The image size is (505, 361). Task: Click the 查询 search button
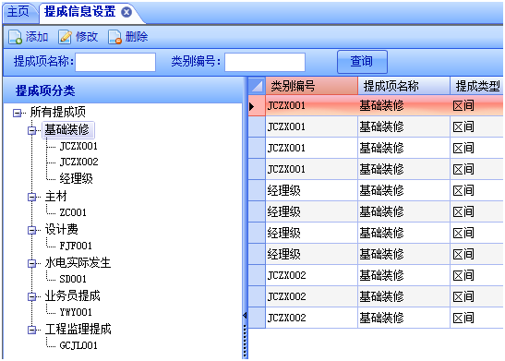click(x=362, y=61)
